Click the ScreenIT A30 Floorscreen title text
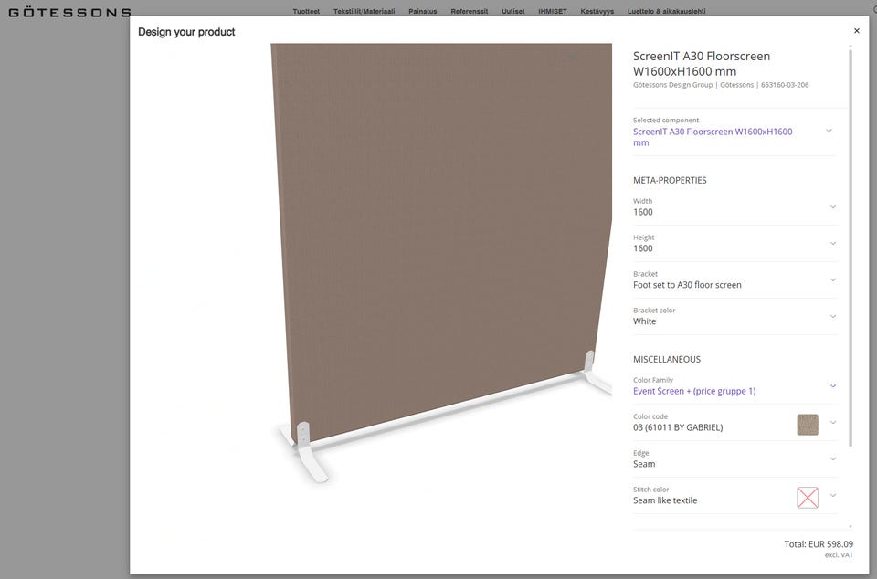877x579 pixels. click(x=702, y=64)
